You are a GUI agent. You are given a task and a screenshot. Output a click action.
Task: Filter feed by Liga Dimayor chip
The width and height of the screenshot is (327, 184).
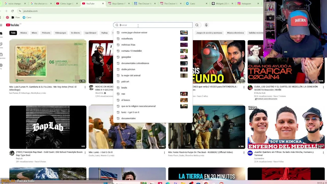click(x=90, y=33)
